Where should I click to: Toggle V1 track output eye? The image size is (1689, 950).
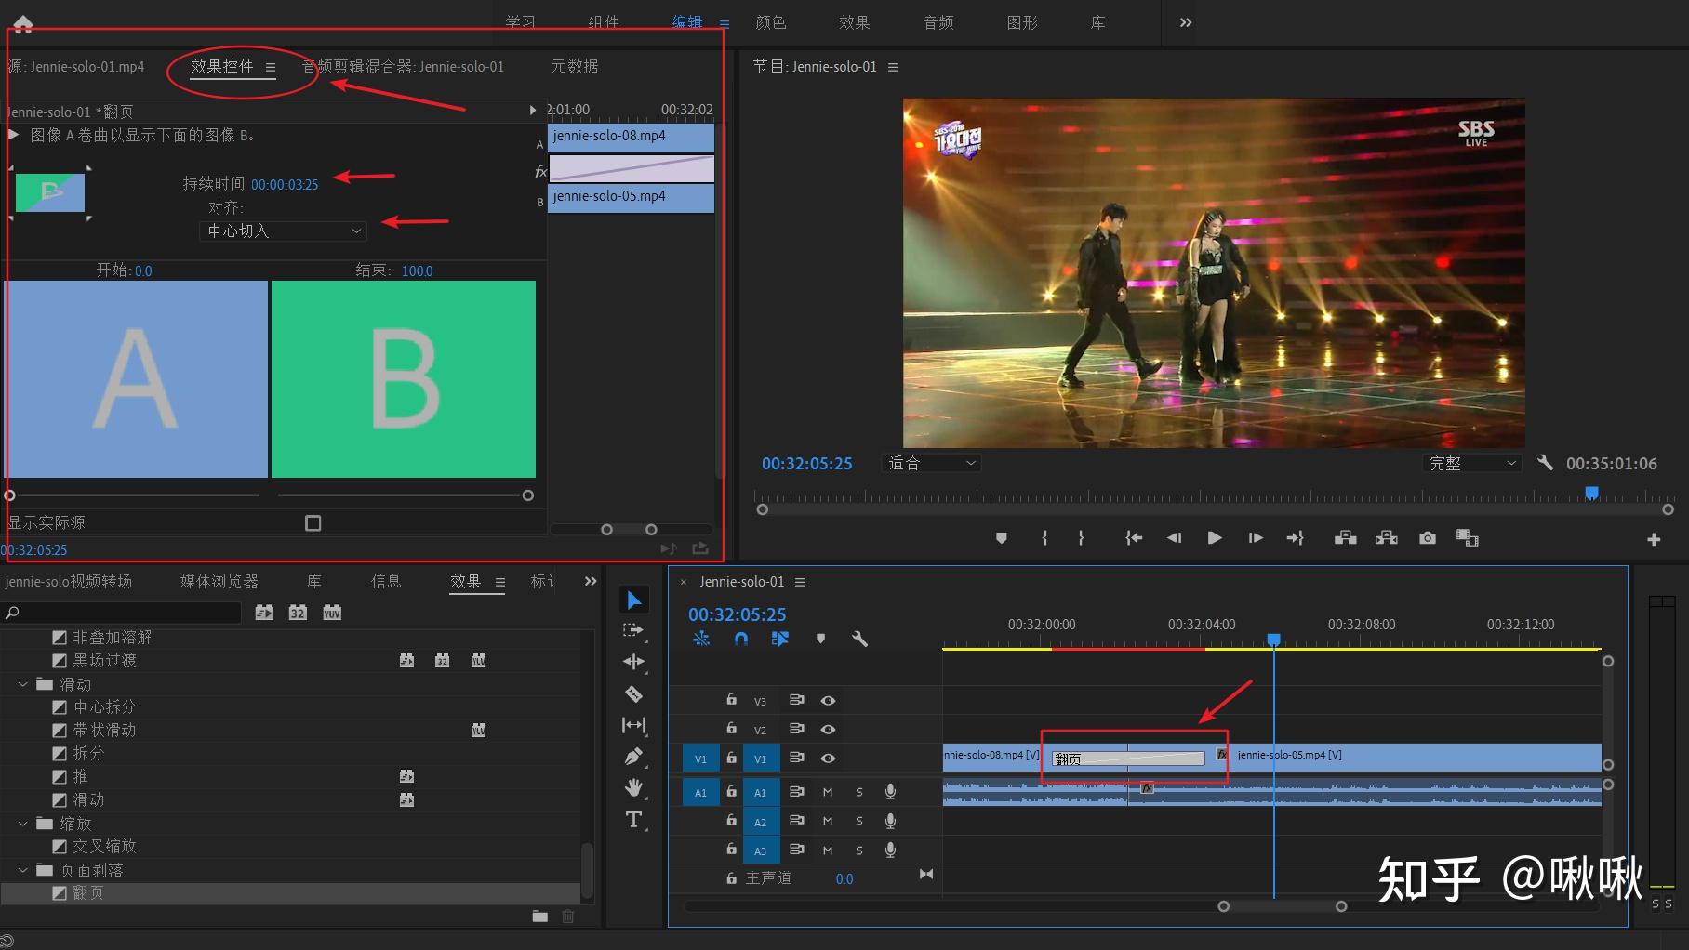[828, 759]
